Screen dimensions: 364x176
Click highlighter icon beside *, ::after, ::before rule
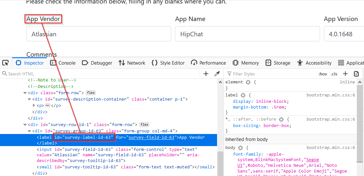coord(281,119)
